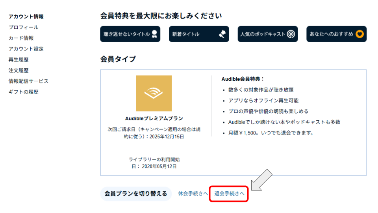
Task: Click 退会手続きへ cancellation link
Action: tap(229, 194)
